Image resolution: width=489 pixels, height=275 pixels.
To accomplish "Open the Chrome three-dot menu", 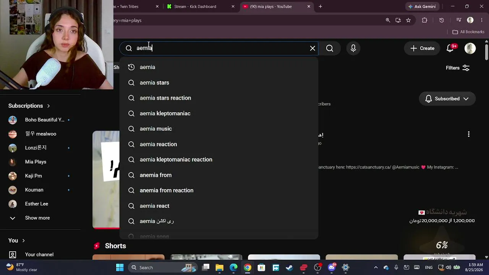I will coord(482,20).
